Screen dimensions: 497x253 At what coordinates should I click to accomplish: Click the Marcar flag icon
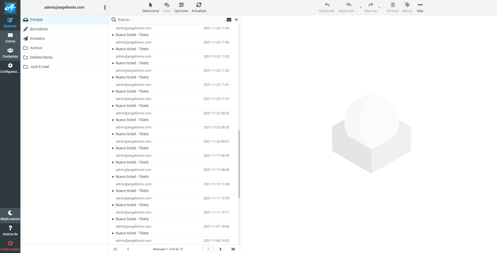click(x=407, y=5)
